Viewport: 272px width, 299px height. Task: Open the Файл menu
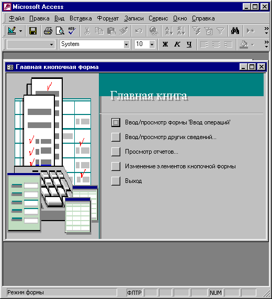[x=17, y=18]
